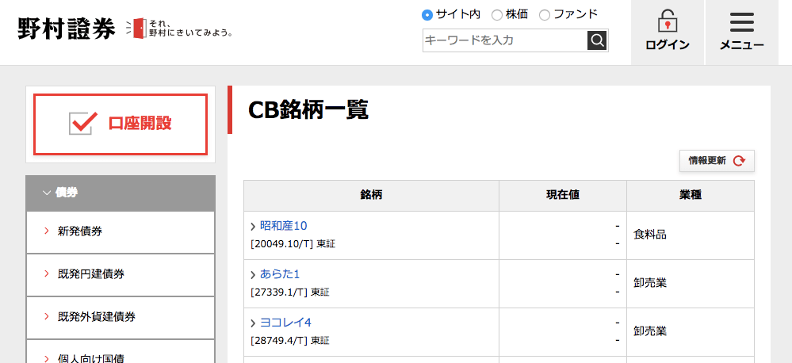Click the magnifying glass search icon
792x363 pixels.
point(597,40)
